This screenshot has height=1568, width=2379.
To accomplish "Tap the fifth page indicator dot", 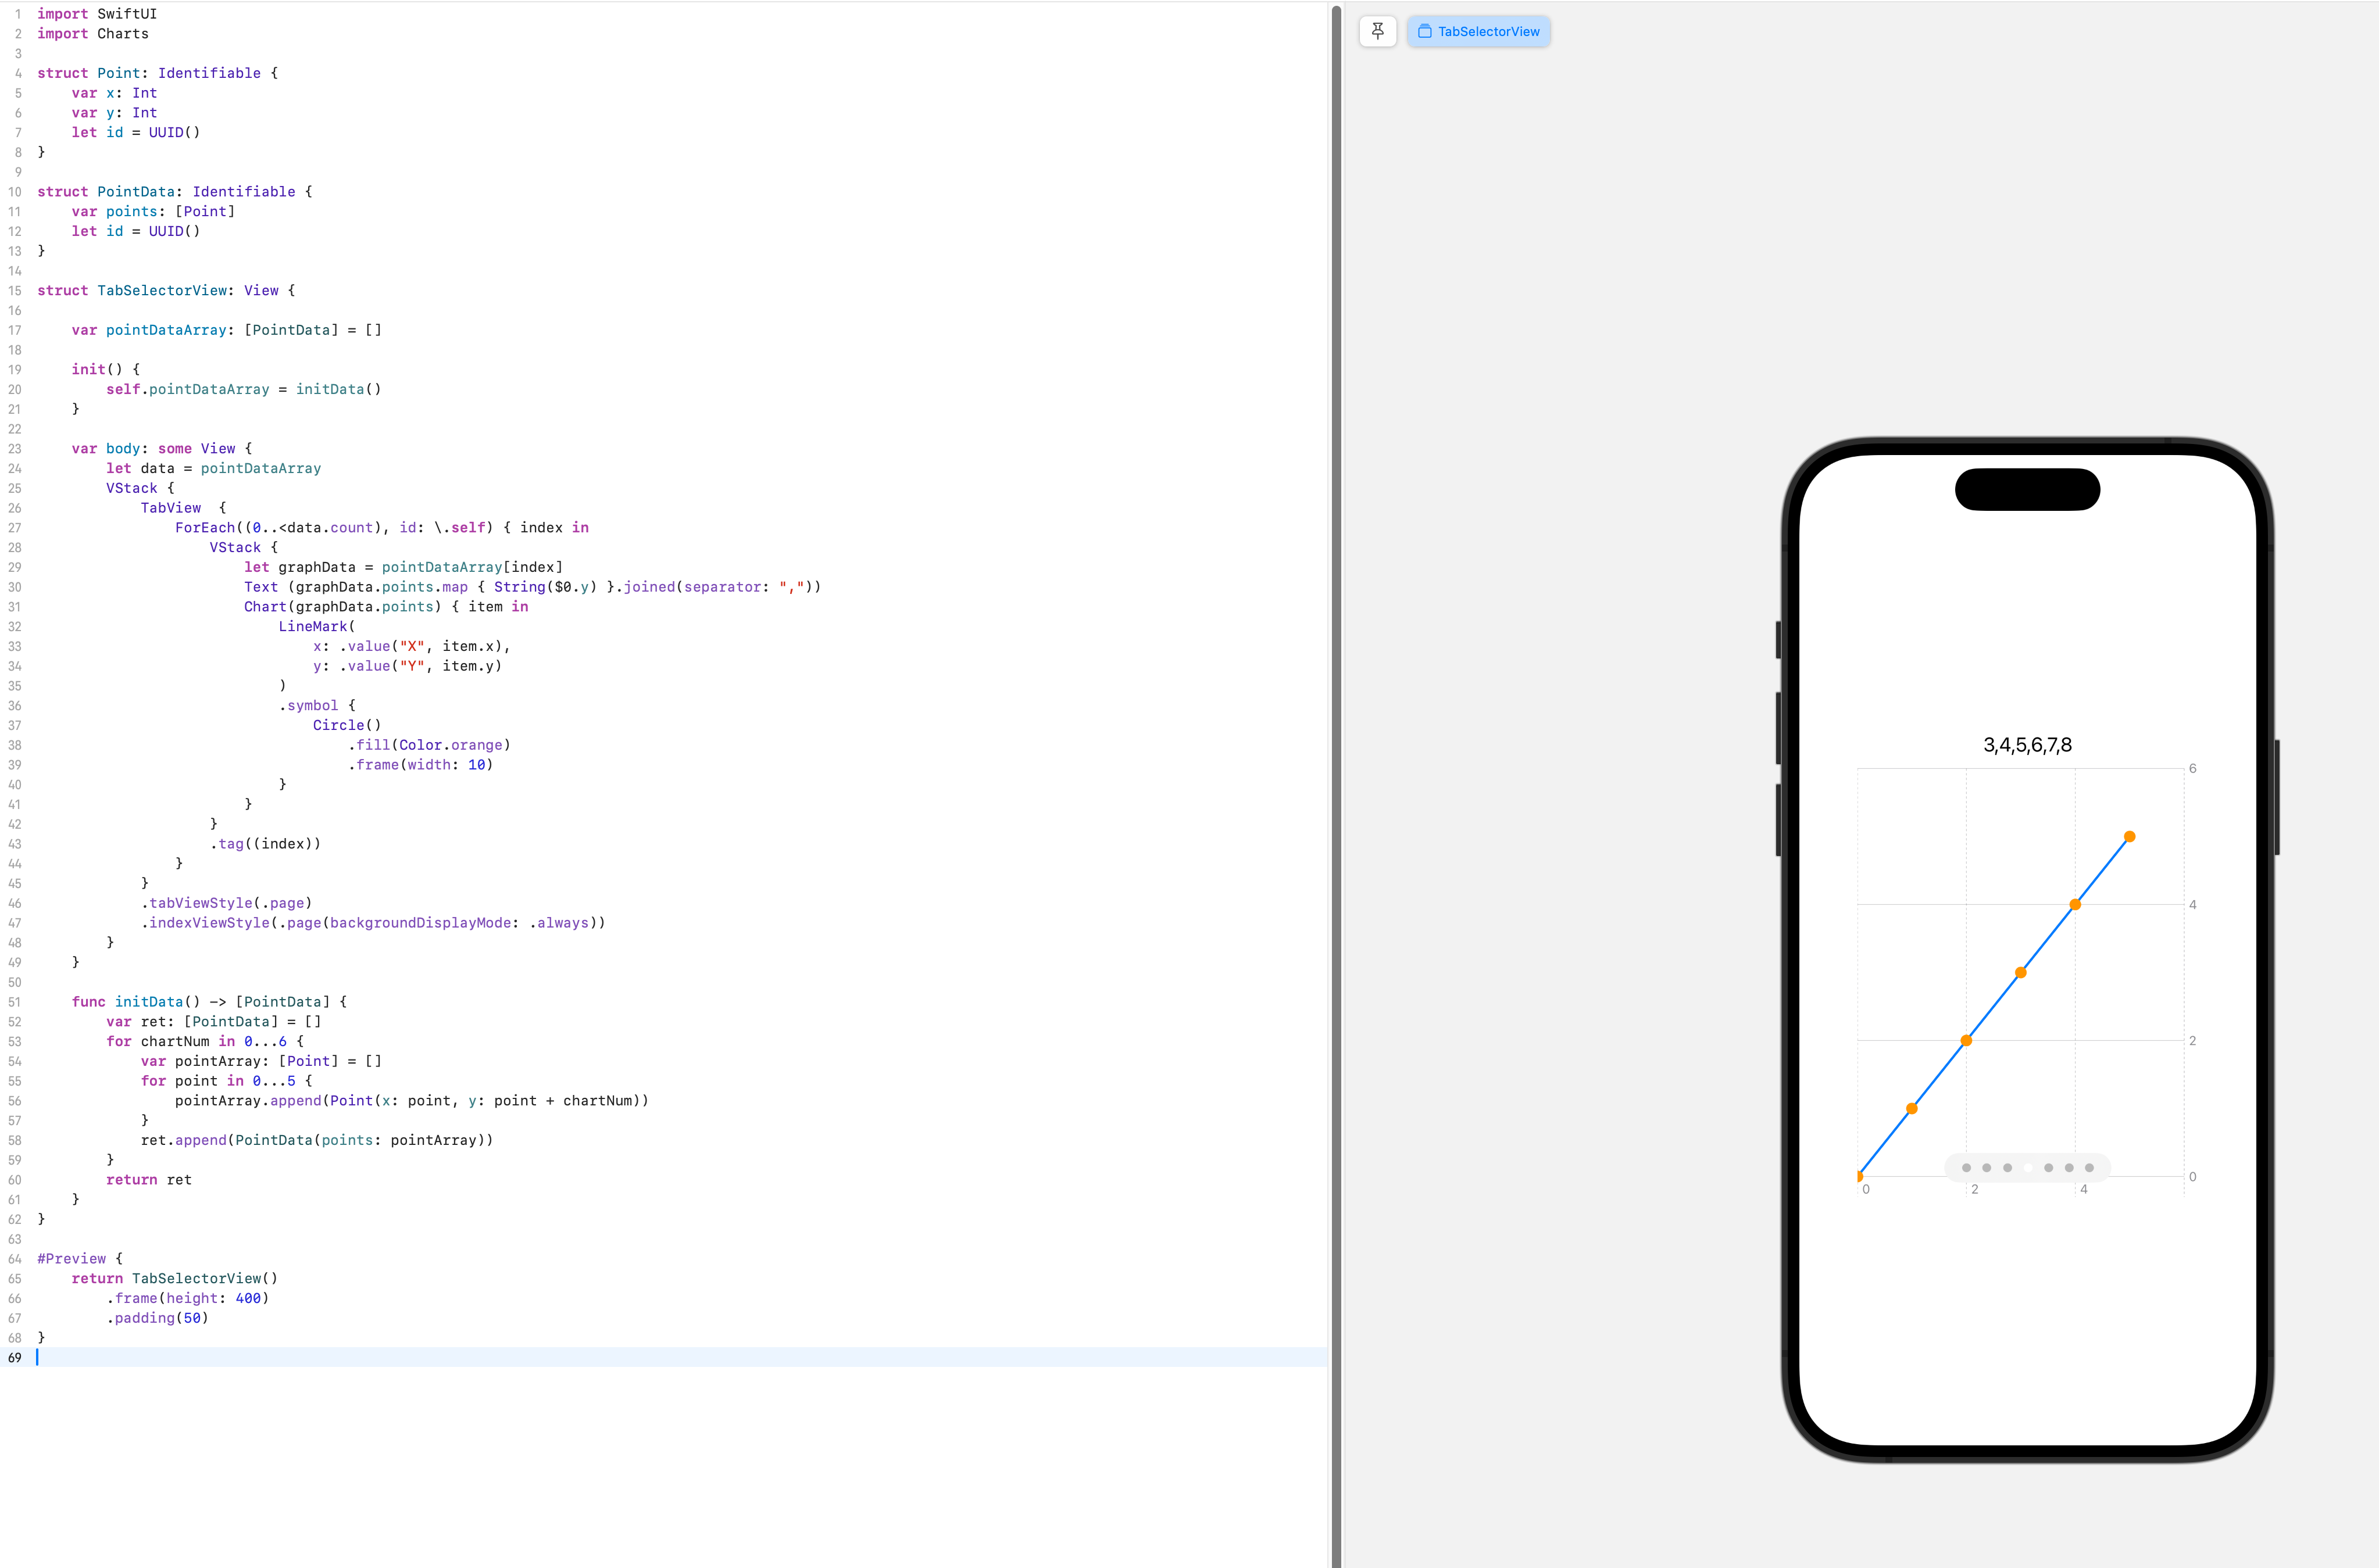I will [x=2048, y=1168].
